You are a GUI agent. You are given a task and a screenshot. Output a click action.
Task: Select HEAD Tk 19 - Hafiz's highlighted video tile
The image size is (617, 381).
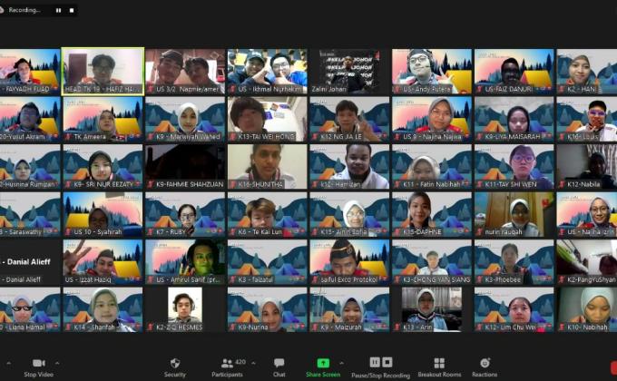(103, 71)
